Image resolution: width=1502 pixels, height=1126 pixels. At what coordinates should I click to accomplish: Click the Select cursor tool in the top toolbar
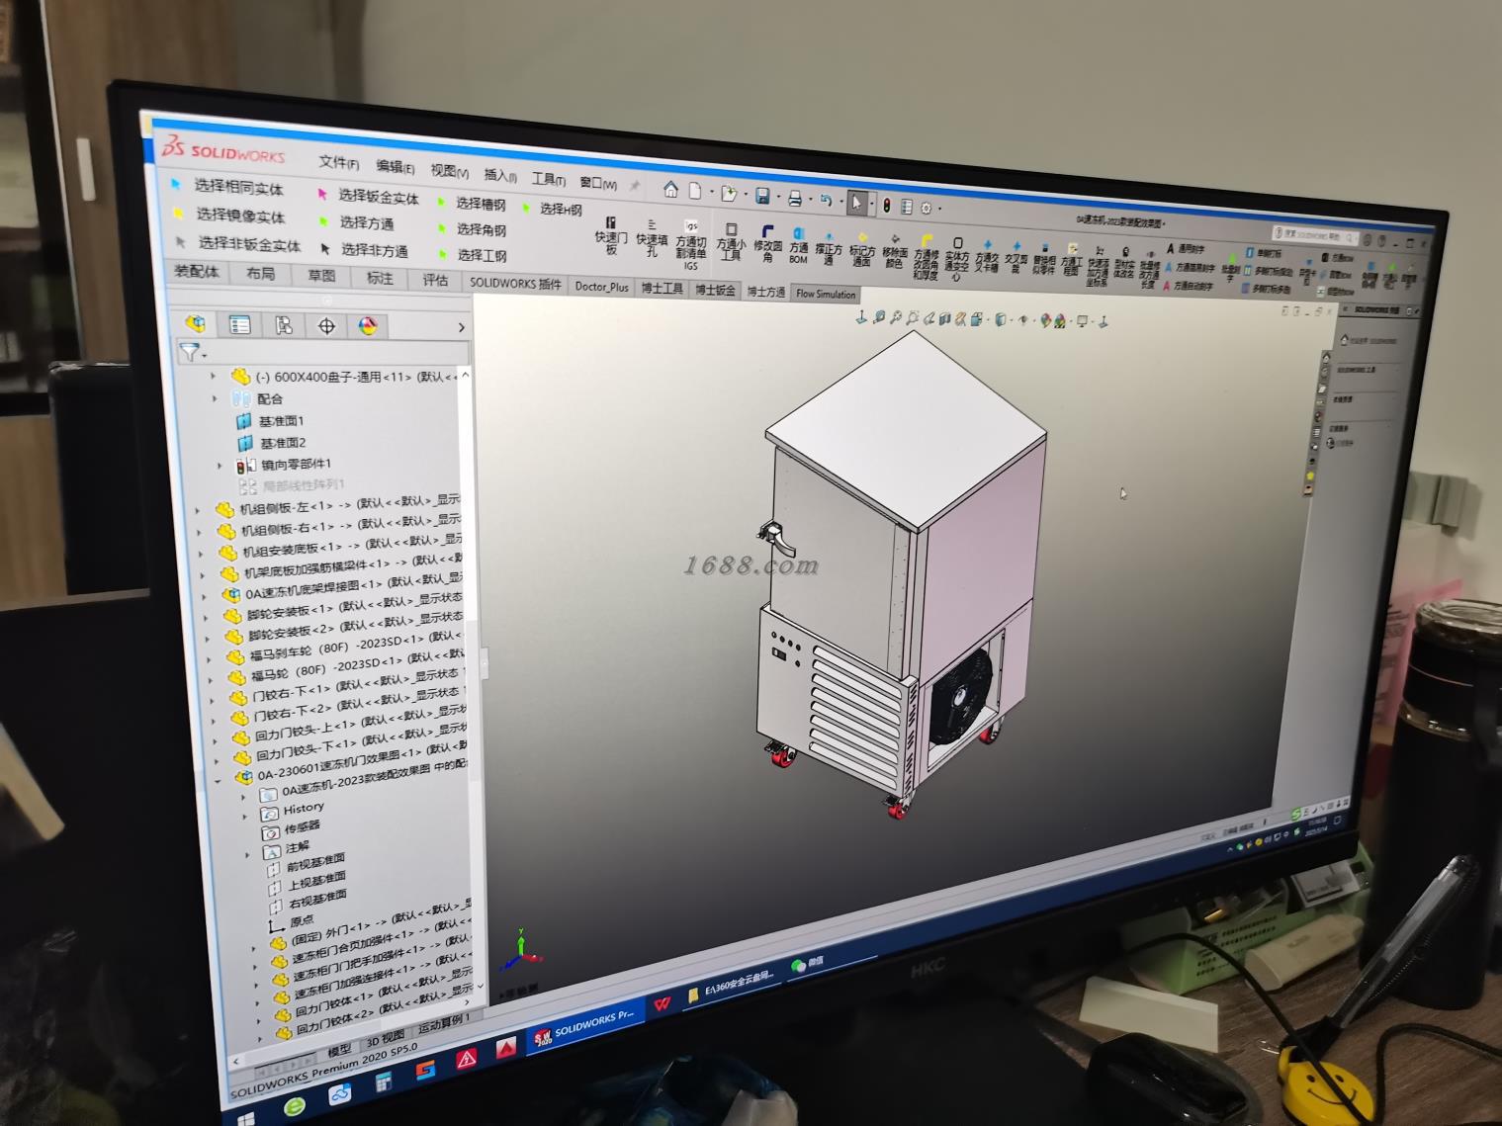(857, 203)
